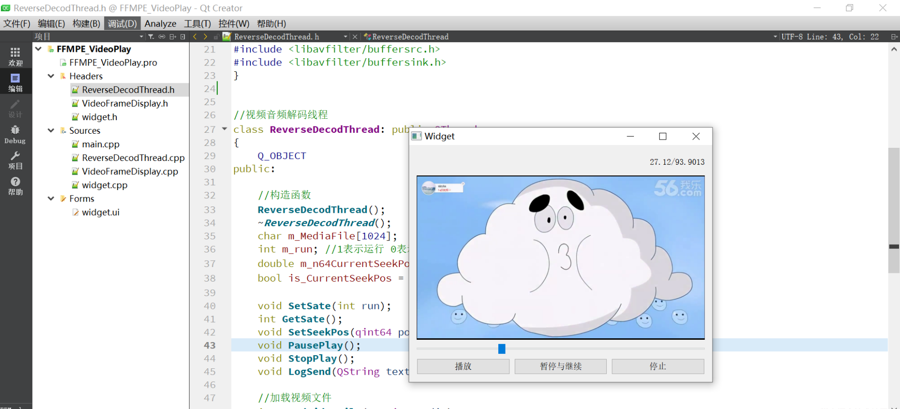Open the 文件(F) menu

pos(17,24)
